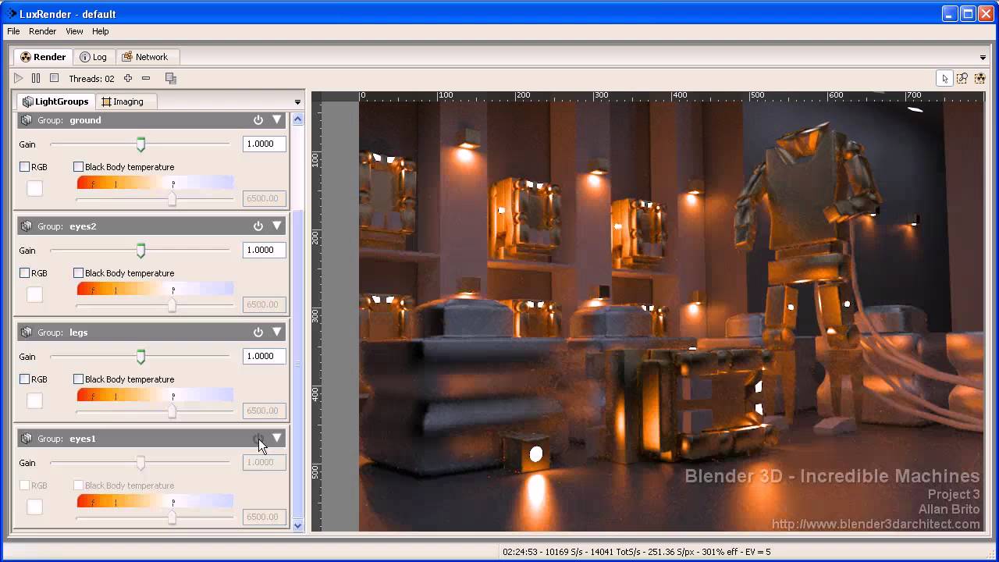Open the Help menu
999x562 pixels.
click(x=101, y=31)
